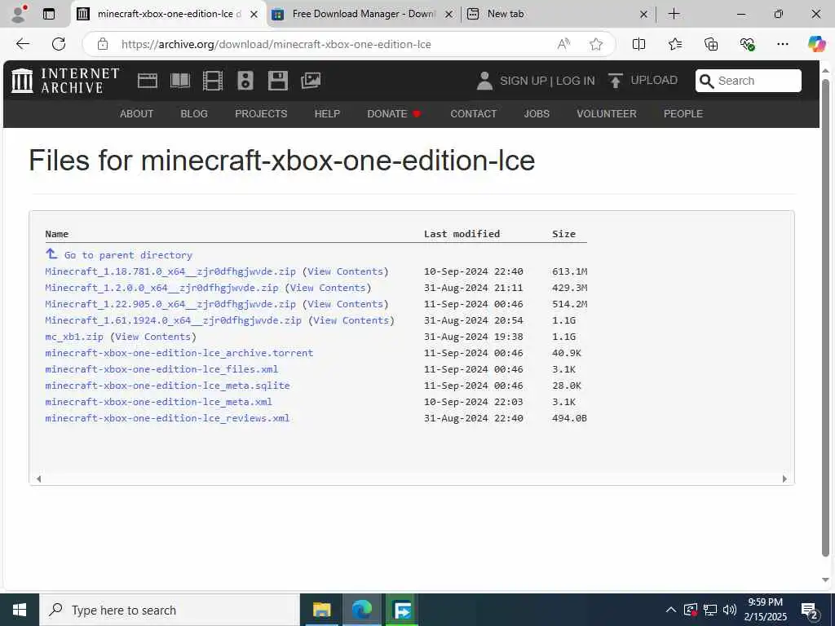
Task: Open the lce_meta.sqlite link
Action: tap(167, 386)
